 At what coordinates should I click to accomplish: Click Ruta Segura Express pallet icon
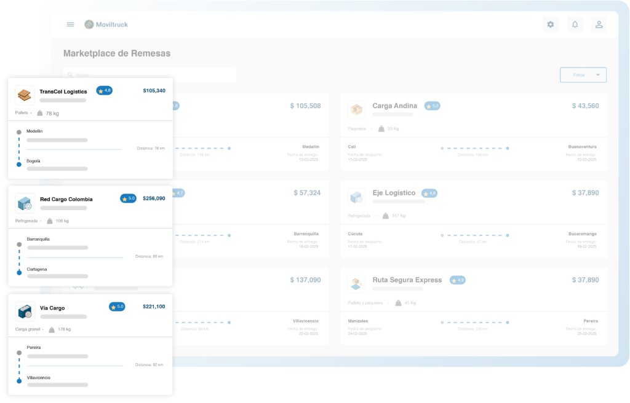tap(356, 284)
